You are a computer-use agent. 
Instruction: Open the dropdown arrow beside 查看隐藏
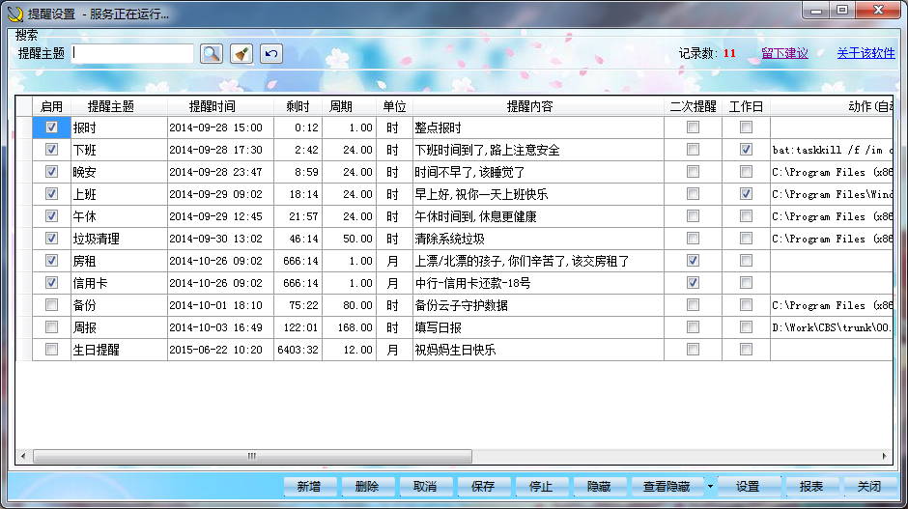(x=710, y=487)
